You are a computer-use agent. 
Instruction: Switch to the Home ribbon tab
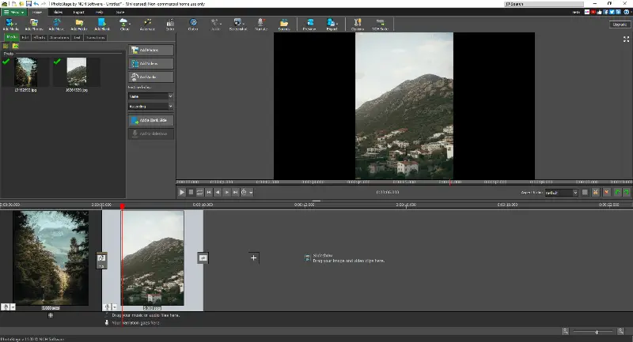click(37, 12)
